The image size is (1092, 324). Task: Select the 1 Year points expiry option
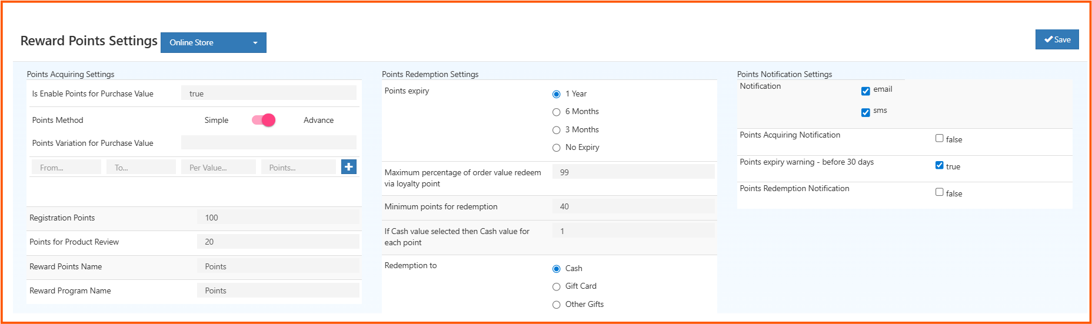coord(557,94)
